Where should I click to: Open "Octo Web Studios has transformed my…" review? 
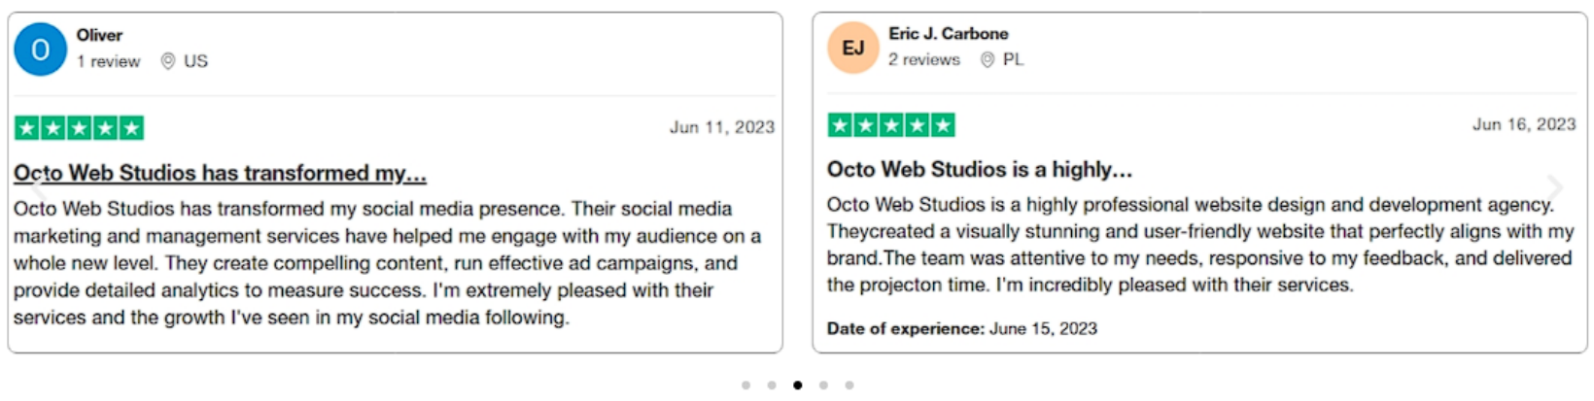(220, 174)
